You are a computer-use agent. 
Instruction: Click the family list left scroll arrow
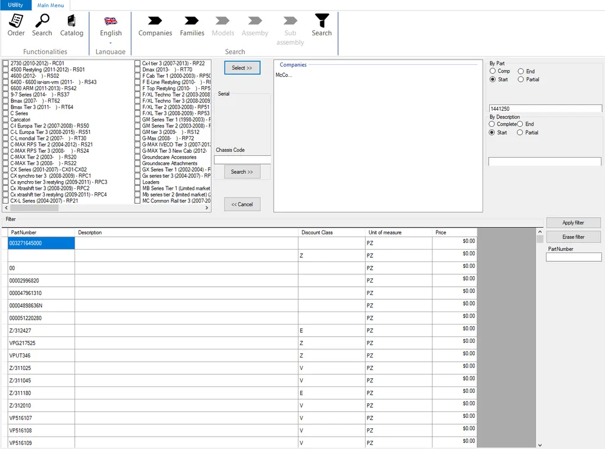(x=6, y=208)
